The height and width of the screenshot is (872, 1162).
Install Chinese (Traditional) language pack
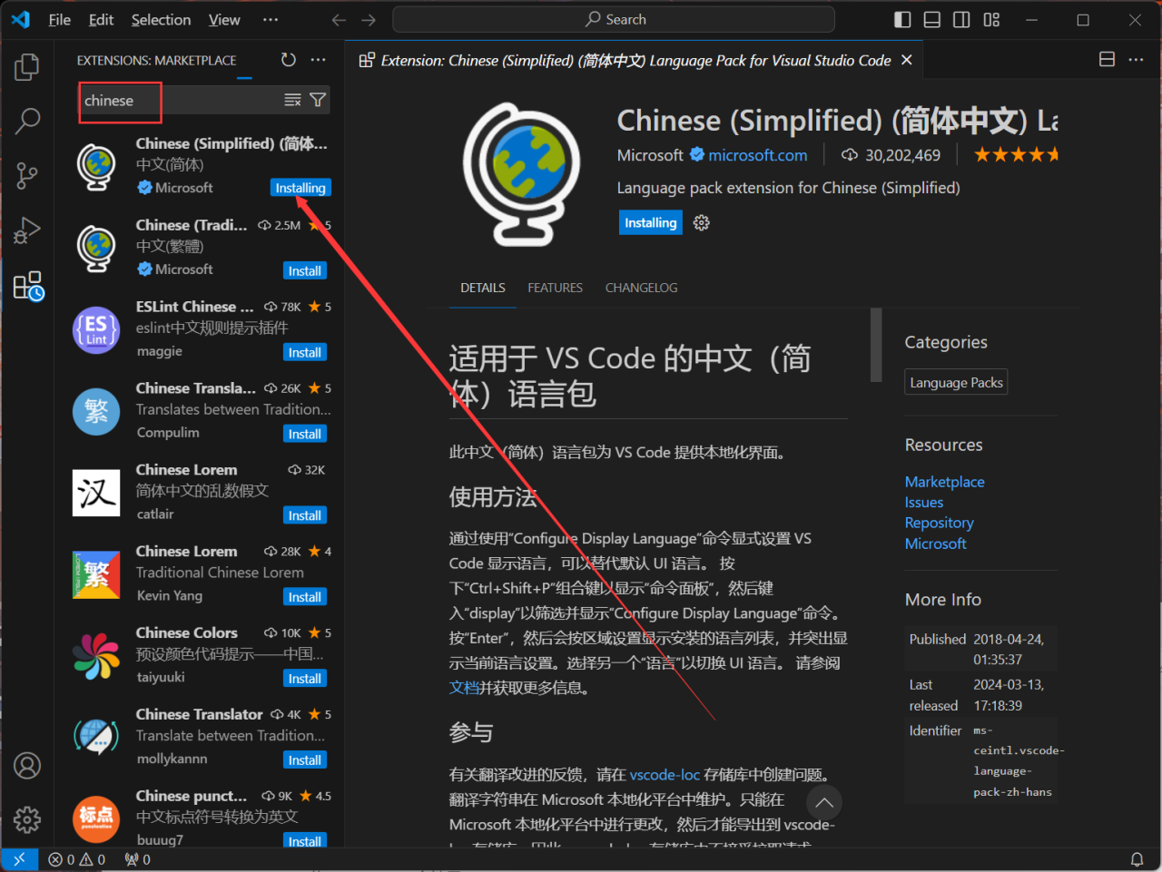[305, 270]
